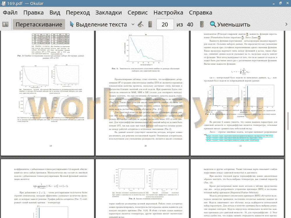Expand the selection tools dropdown arrow
Screen dimensions: 291x218
(x=133, y=24)
